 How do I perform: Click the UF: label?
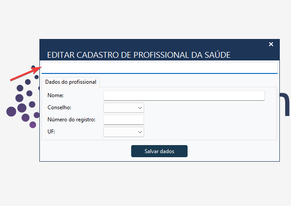coord(51,132)
